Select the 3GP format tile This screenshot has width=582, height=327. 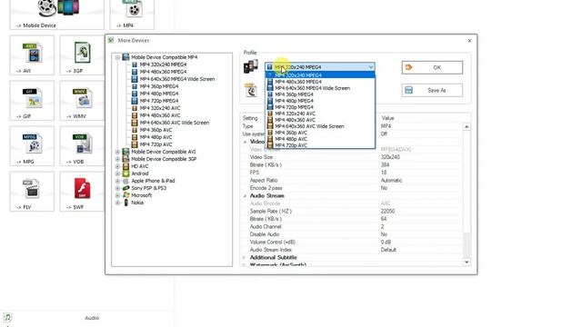click(x=82, y=55)
